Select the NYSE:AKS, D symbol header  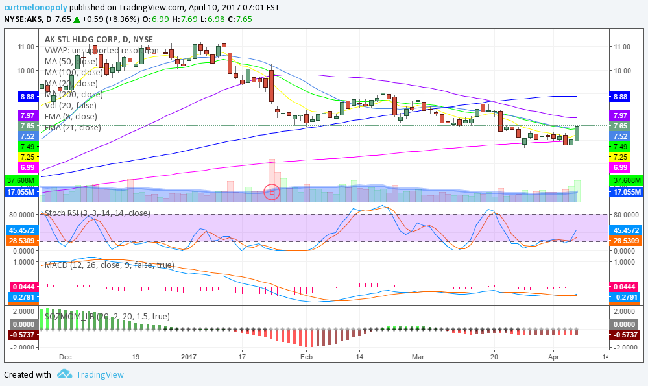(x=28, y=19)
